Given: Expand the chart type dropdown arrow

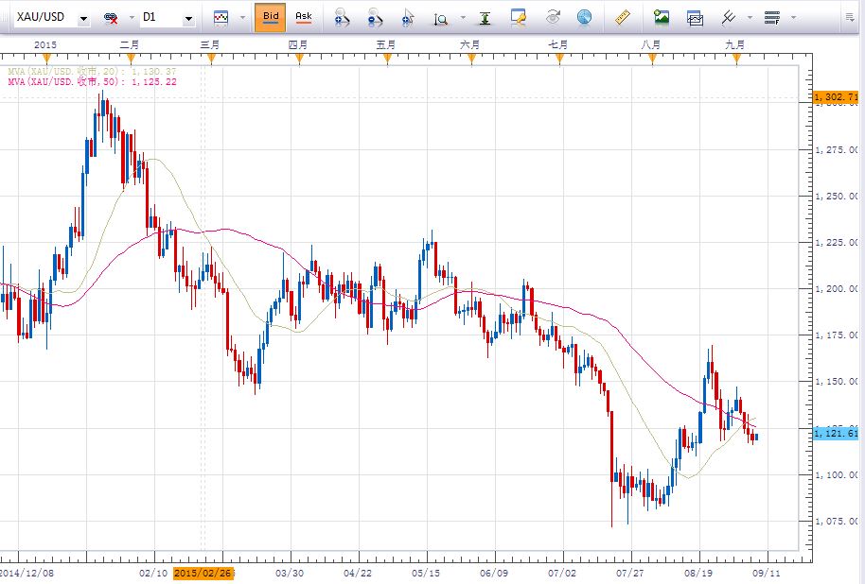Looking at the screenshot, I should (x=242, y=18).
